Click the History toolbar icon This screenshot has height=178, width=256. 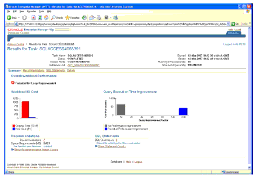pyautogui.click(x=84, y=17)
